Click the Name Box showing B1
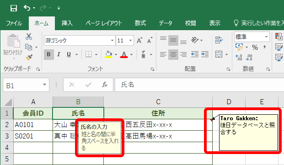Viewport: 284px width, 165px height. tap(26, 85)
